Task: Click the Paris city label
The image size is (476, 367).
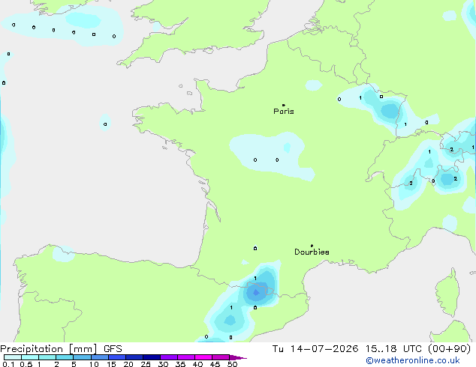Action: click(x=284, y=112)
